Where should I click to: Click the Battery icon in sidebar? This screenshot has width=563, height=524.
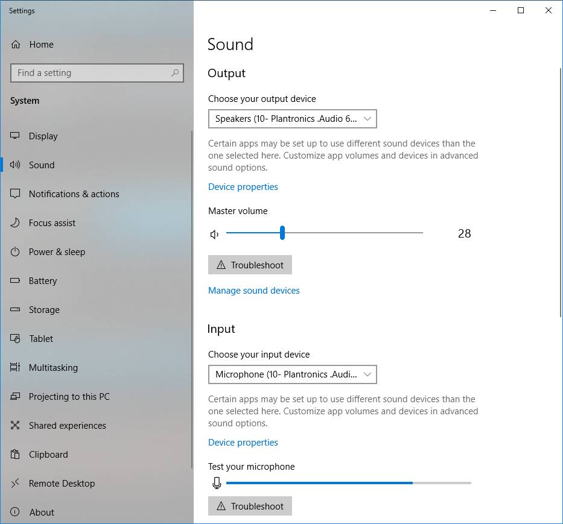[x=16, y=281]
